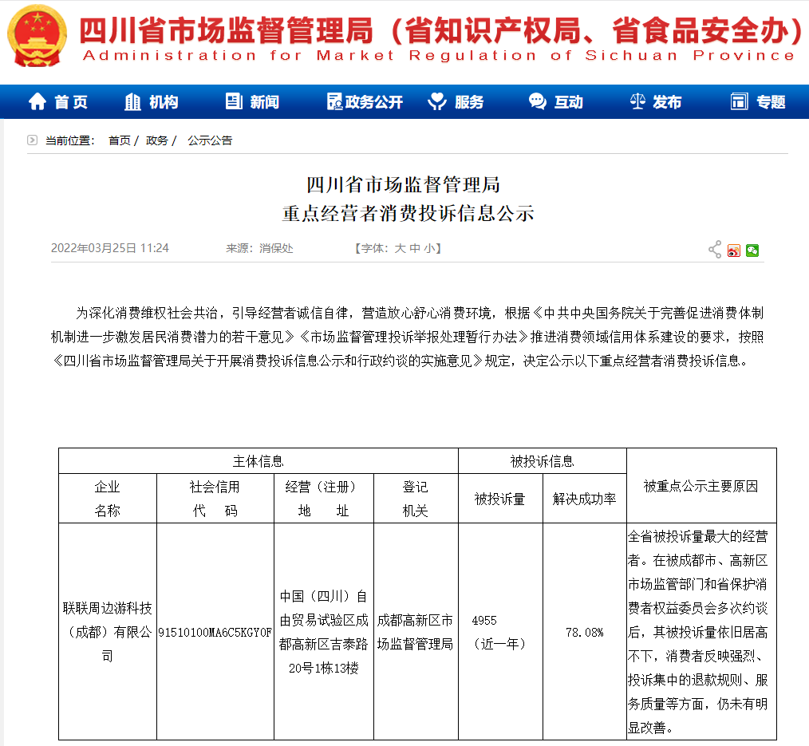Click the newspaper icon beside 新闻
Viewport: 809px width, 746px height.
coord(234,102)
